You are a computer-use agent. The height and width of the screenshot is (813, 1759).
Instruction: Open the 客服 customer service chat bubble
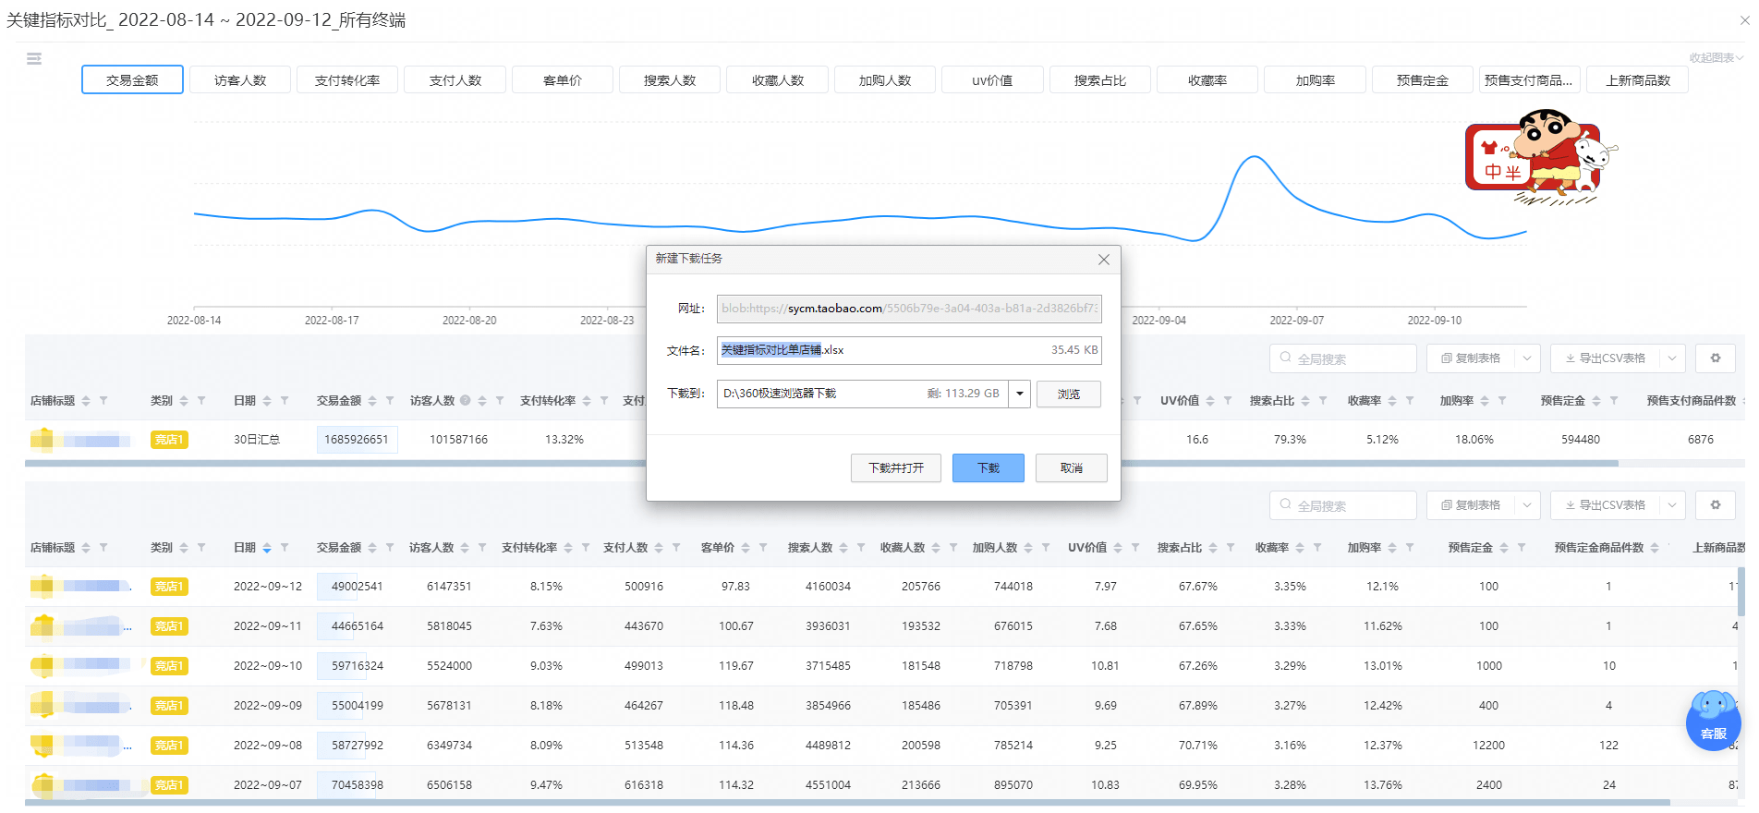pos(1713,722)
